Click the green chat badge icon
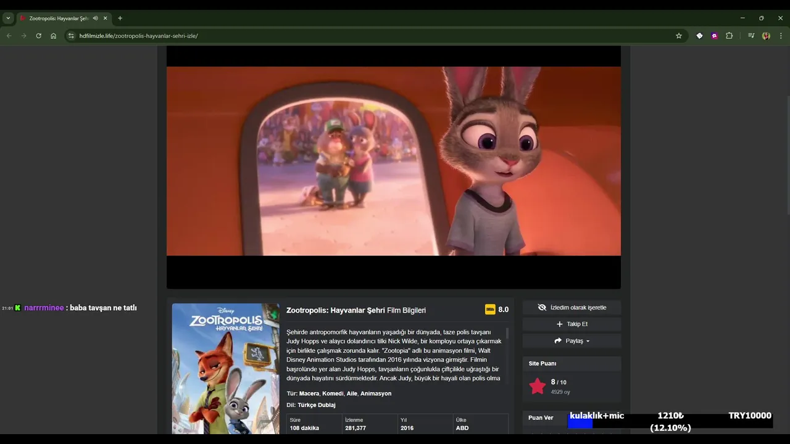Screen dimensions: 790x444 click(18, 308)
